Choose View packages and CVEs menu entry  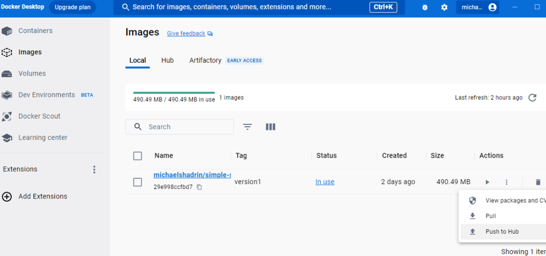[503, 201]
